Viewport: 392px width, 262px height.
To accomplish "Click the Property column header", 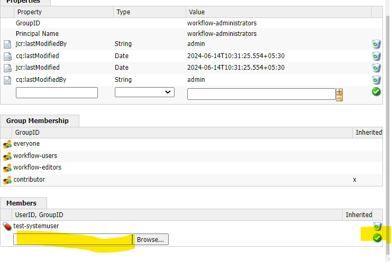I will pos(64,12).
